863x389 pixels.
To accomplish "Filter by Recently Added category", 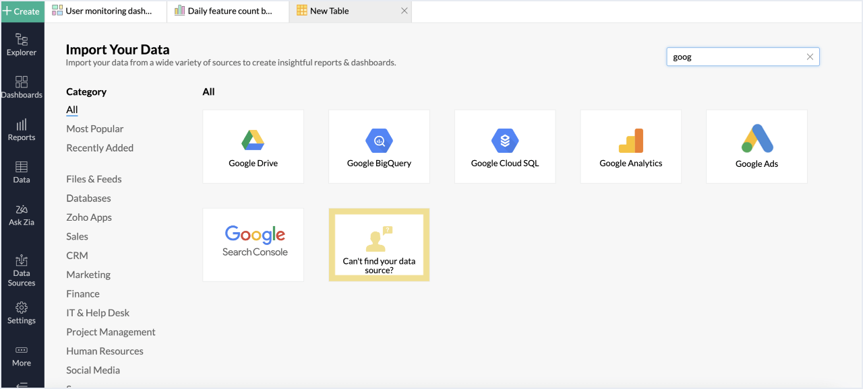I will (100, 148).
